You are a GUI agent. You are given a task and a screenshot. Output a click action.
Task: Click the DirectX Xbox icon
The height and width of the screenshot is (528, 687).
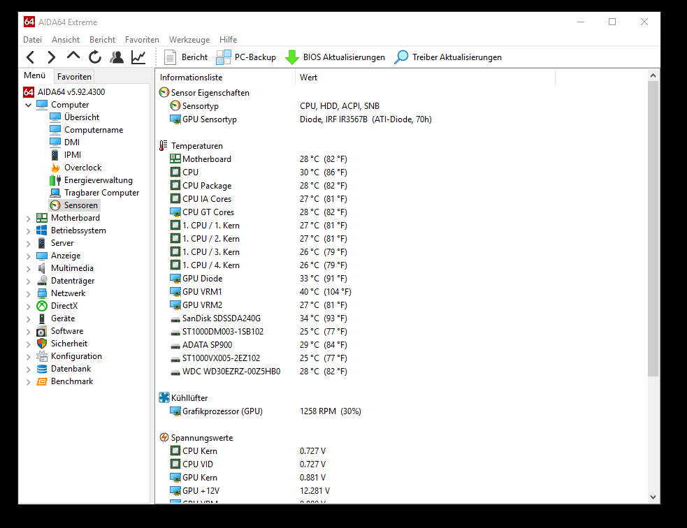point(42,306)
